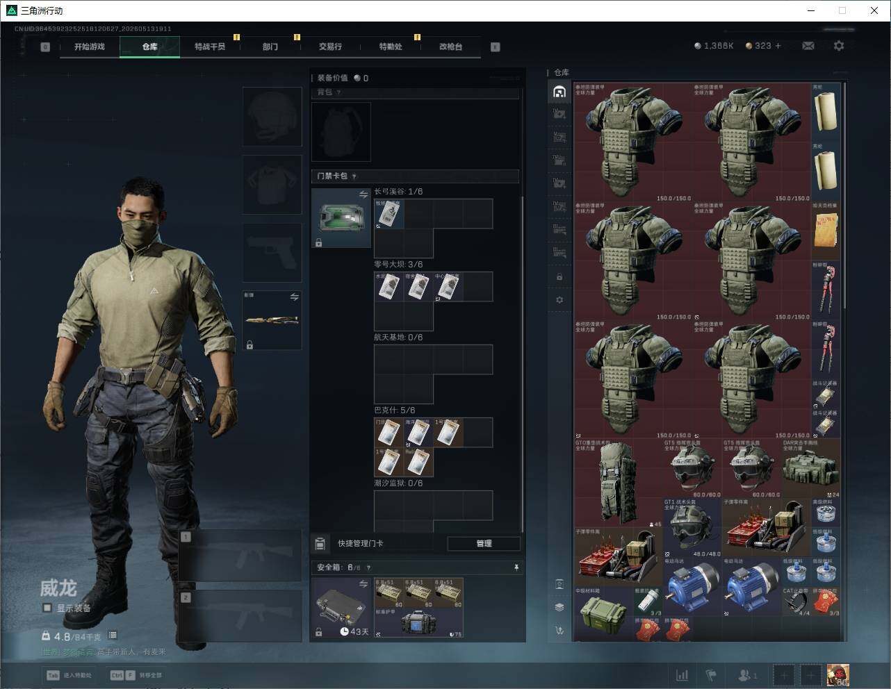Viewport: 891px width, 689px height.
Task: Click swap arrows on the safe box
Action: click(363, 584)
